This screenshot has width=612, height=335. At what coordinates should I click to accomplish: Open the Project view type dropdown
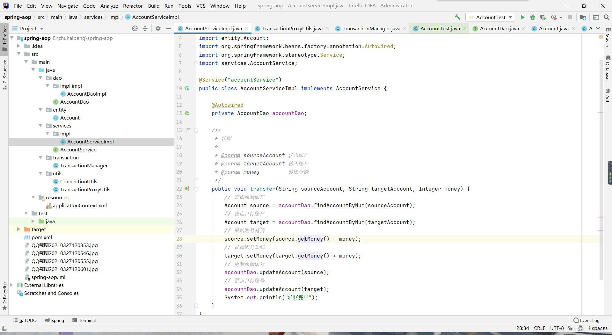point(42,29)
